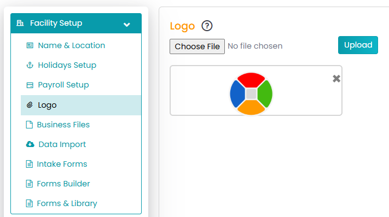
Task: Click the help question mark icon next to Logo
Action: (x=207, y=26)
